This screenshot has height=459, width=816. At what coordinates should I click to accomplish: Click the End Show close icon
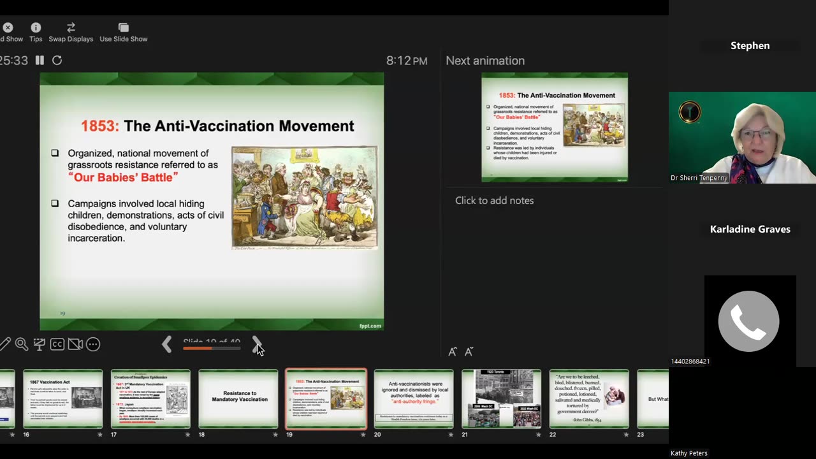click(8, 27)
